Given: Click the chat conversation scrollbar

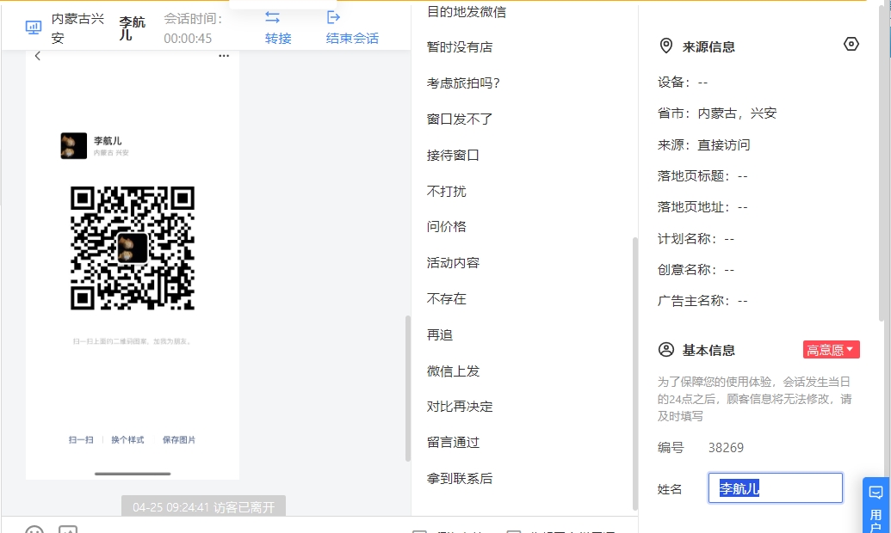Looking at the screenshot, I should [x=407, y=389].
